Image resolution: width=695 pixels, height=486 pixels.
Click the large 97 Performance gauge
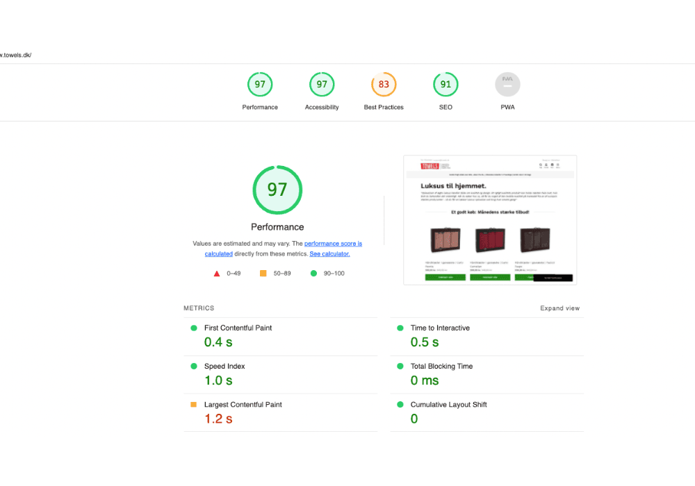click(x=277, y=190)
